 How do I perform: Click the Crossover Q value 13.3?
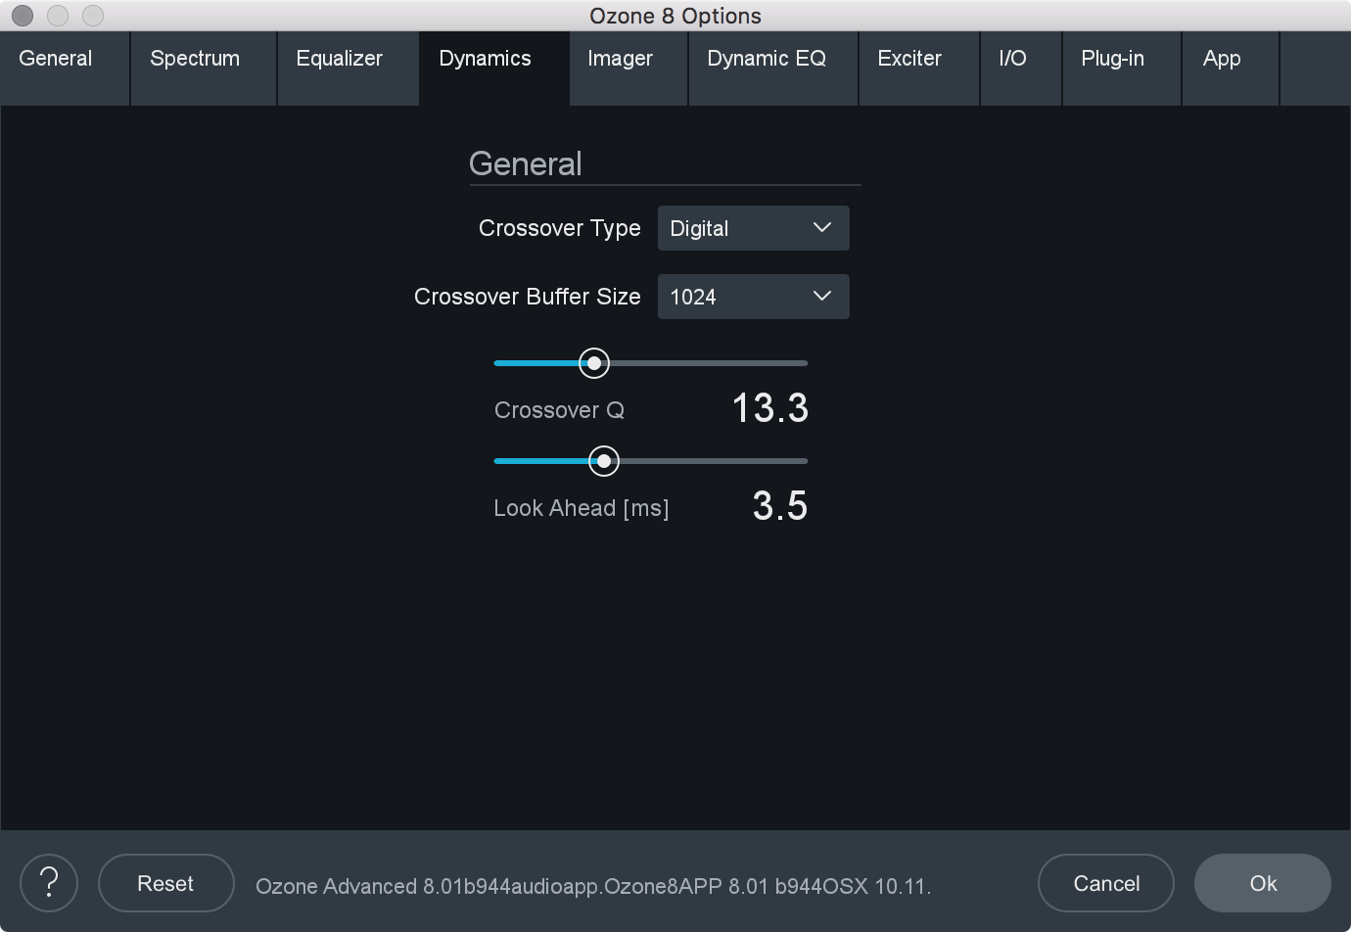(x=770, y=408)
